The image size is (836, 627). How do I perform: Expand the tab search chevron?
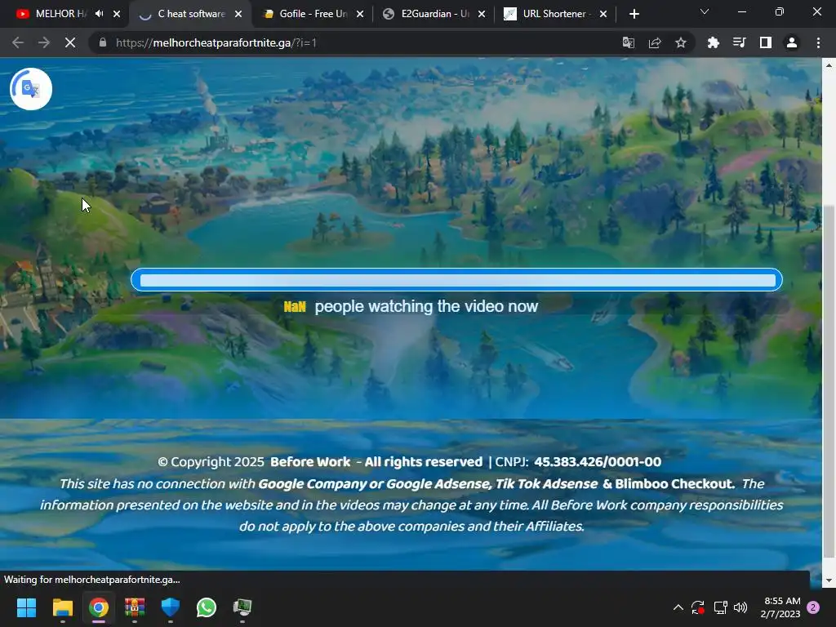pyautogui.click(x=705, y=11)
